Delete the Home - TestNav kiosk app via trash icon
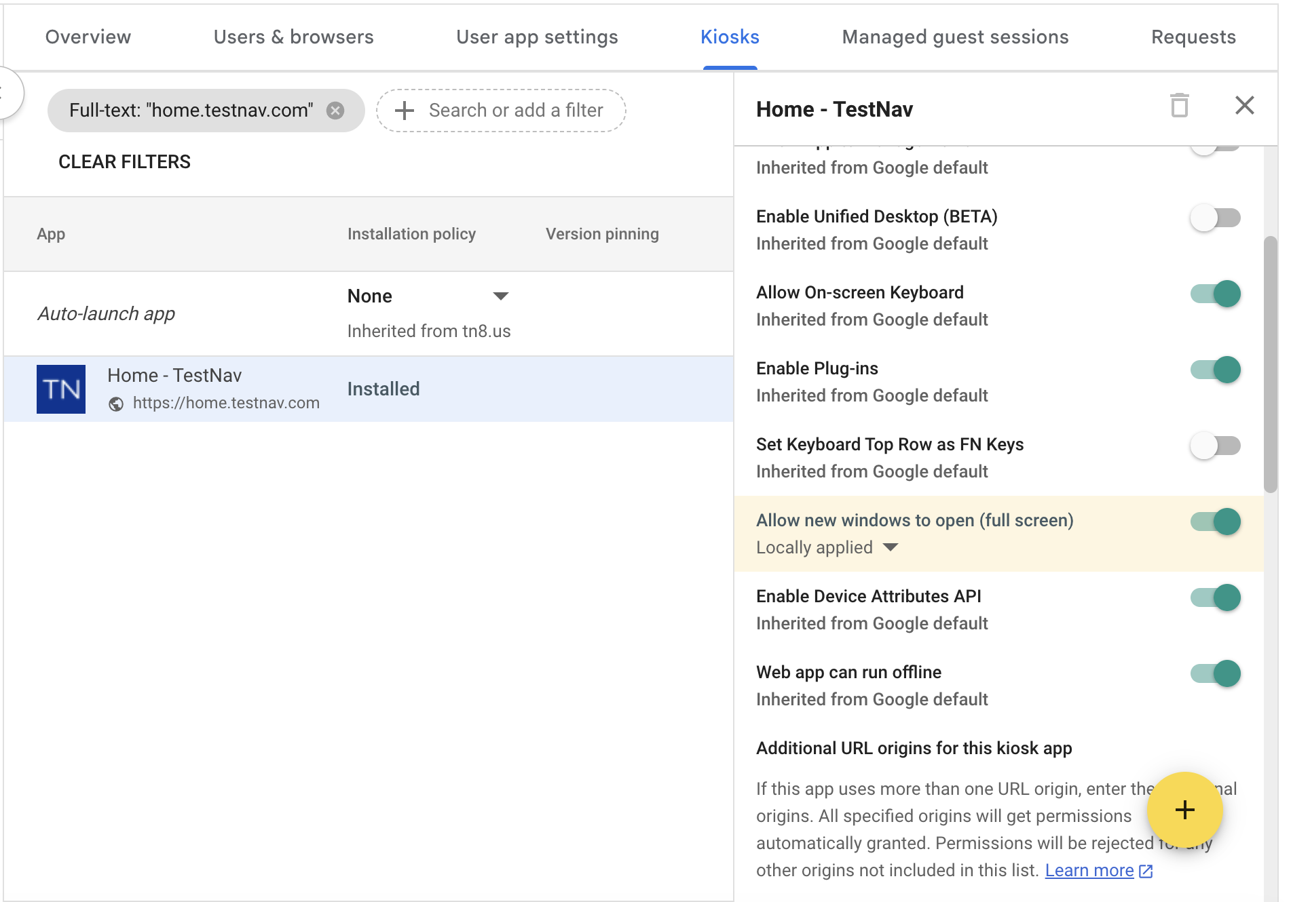Screen dimensions: 1310x902 point(1179,106)
